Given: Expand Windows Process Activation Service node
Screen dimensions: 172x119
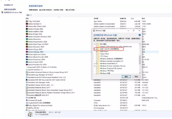Looking at the screenshot, I should click(95, 66).
